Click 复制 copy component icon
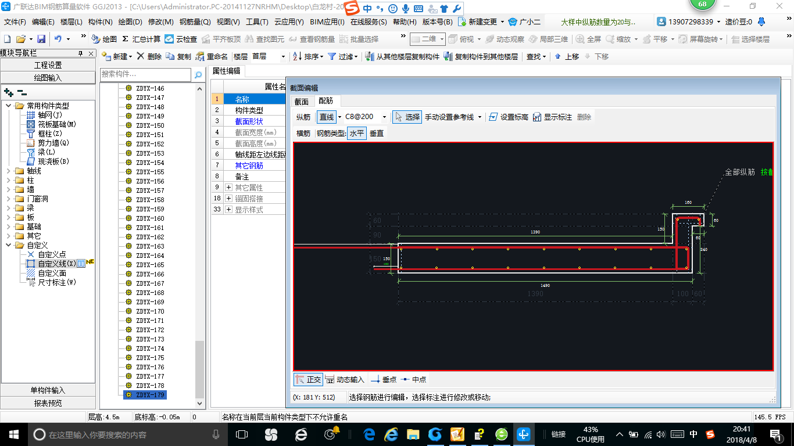 tap(178, 56)
